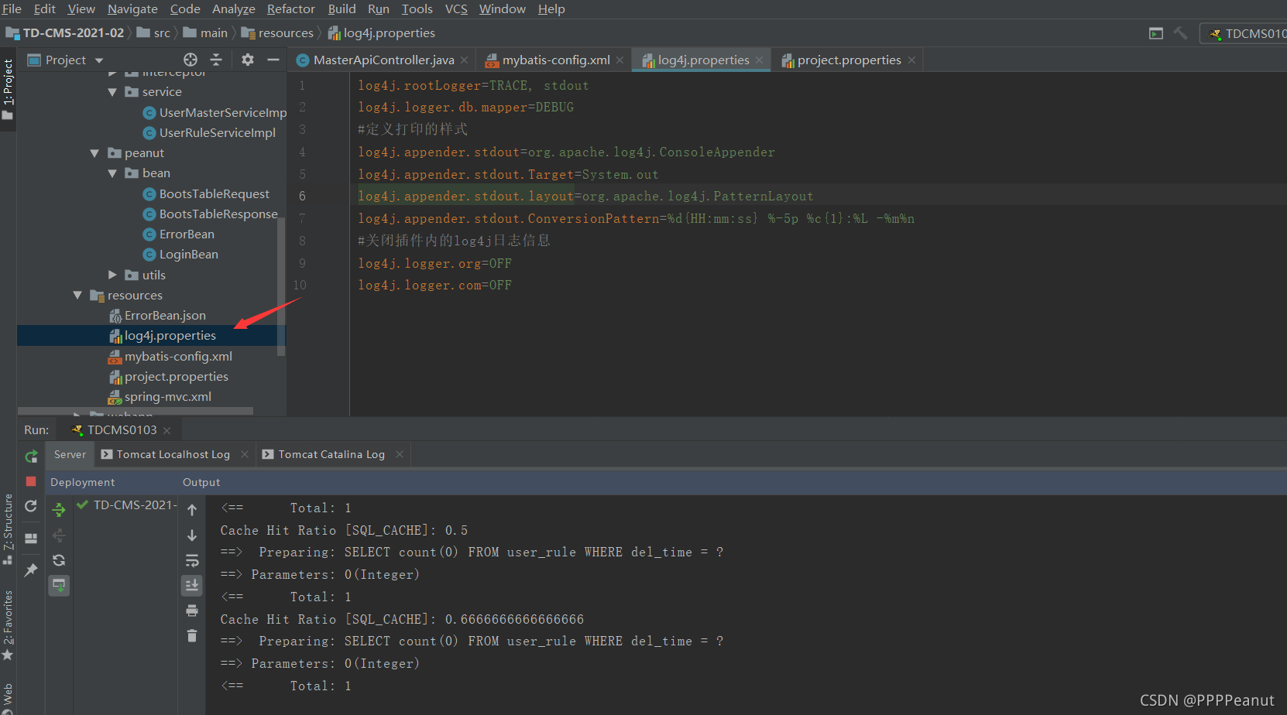Open Tomcat Catalina Log tab
Image resolution: width=1287 pixels, height=715 pixels.
tap(331, 454)
